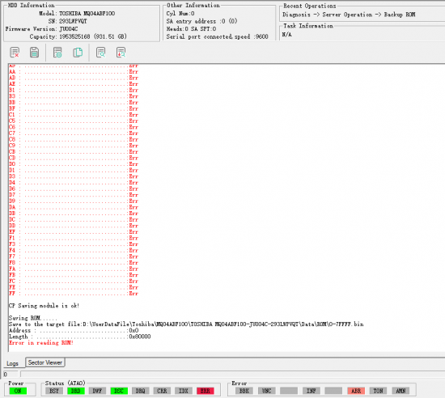Click the UNC error indicator
Image resolution: width=445 pixels, height=398 pixels.
267,391
